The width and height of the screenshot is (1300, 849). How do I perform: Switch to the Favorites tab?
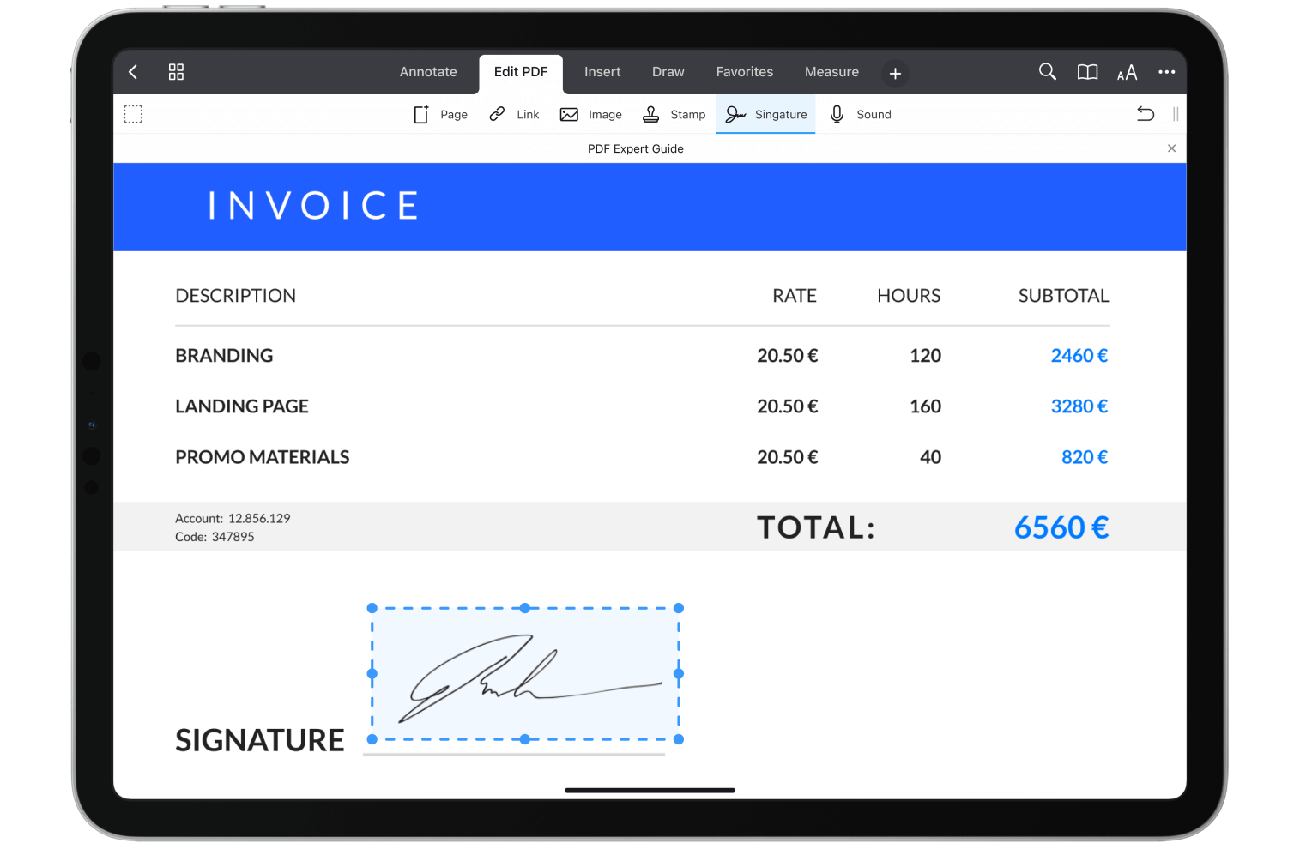tap(745, 72)
